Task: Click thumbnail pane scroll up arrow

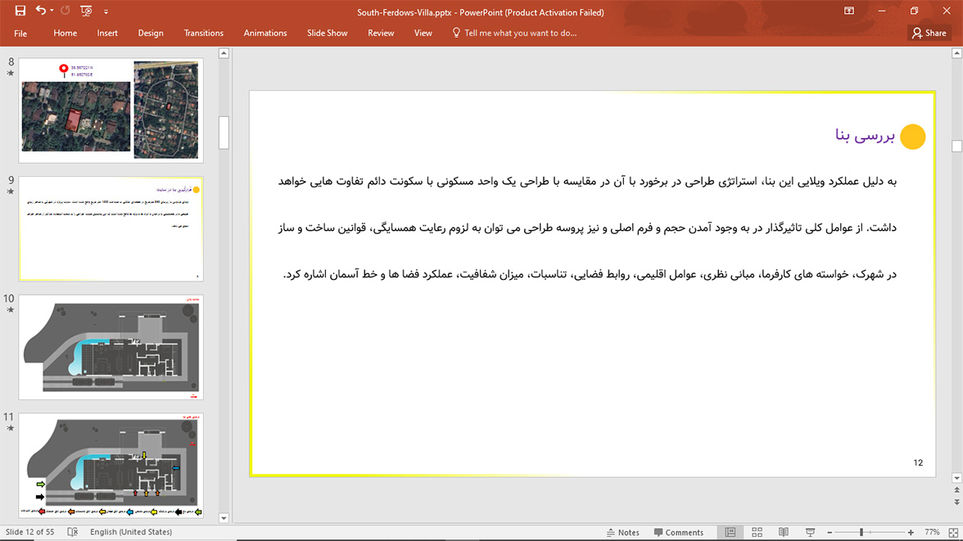Action: pos(224,53)
